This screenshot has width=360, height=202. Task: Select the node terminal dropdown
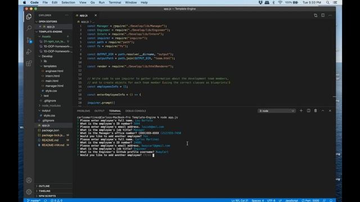coord(276,111)
